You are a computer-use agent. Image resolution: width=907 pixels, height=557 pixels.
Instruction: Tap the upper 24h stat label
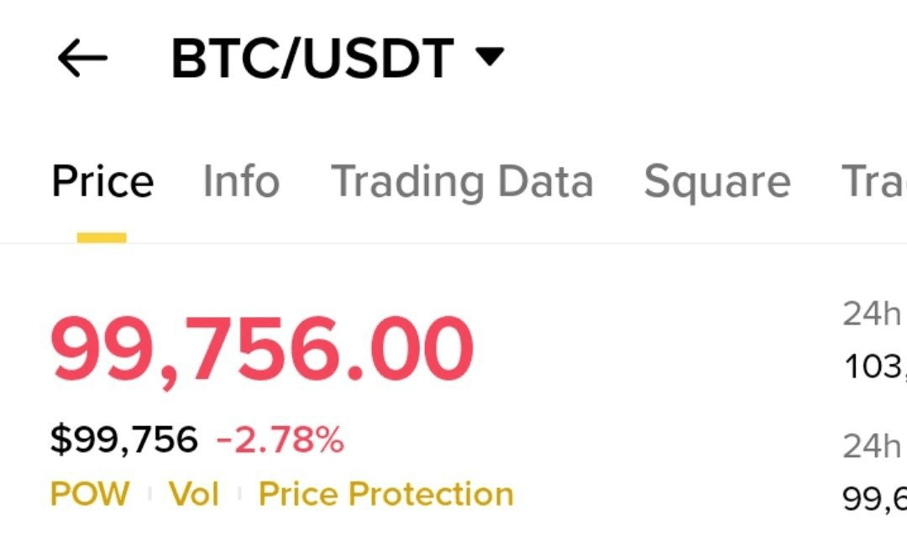pos(873,315)
